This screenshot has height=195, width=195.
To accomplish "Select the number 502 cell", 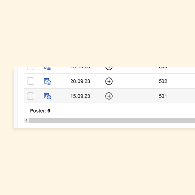I will pos(163,81).
